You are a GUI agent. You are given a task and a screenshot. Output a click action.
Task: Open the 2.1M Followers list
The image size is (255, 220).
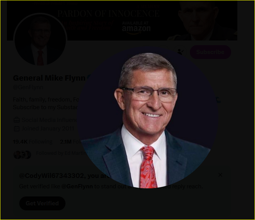click(x=70, y=142)
